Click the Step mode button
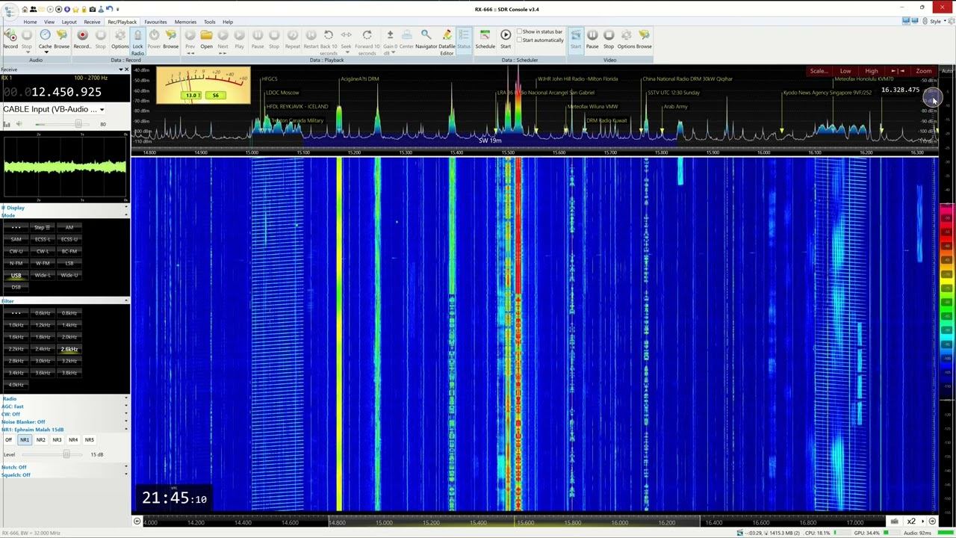This screenshot has height=538, width=956. [43, 227]
